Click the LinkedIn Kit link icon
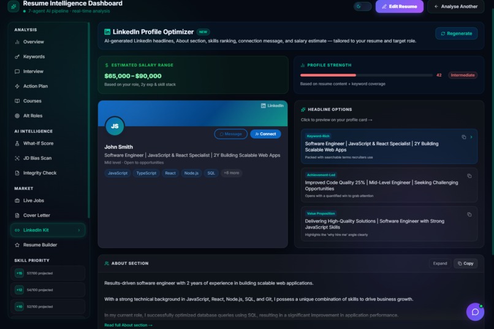This screenshot has width=494, height=329. click(17, 230)
